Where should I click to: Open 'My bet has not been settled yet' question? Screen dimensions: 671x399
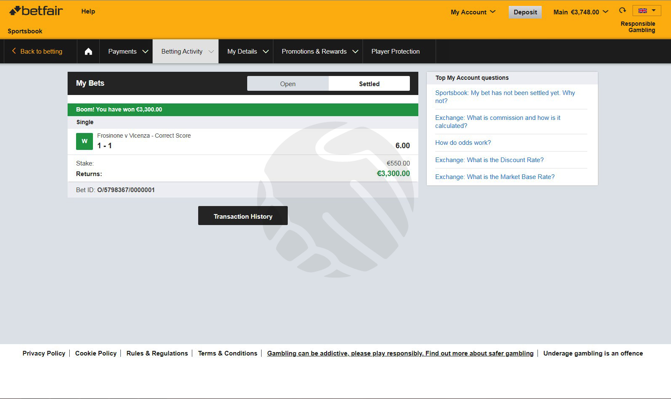(x=505, y=97)
